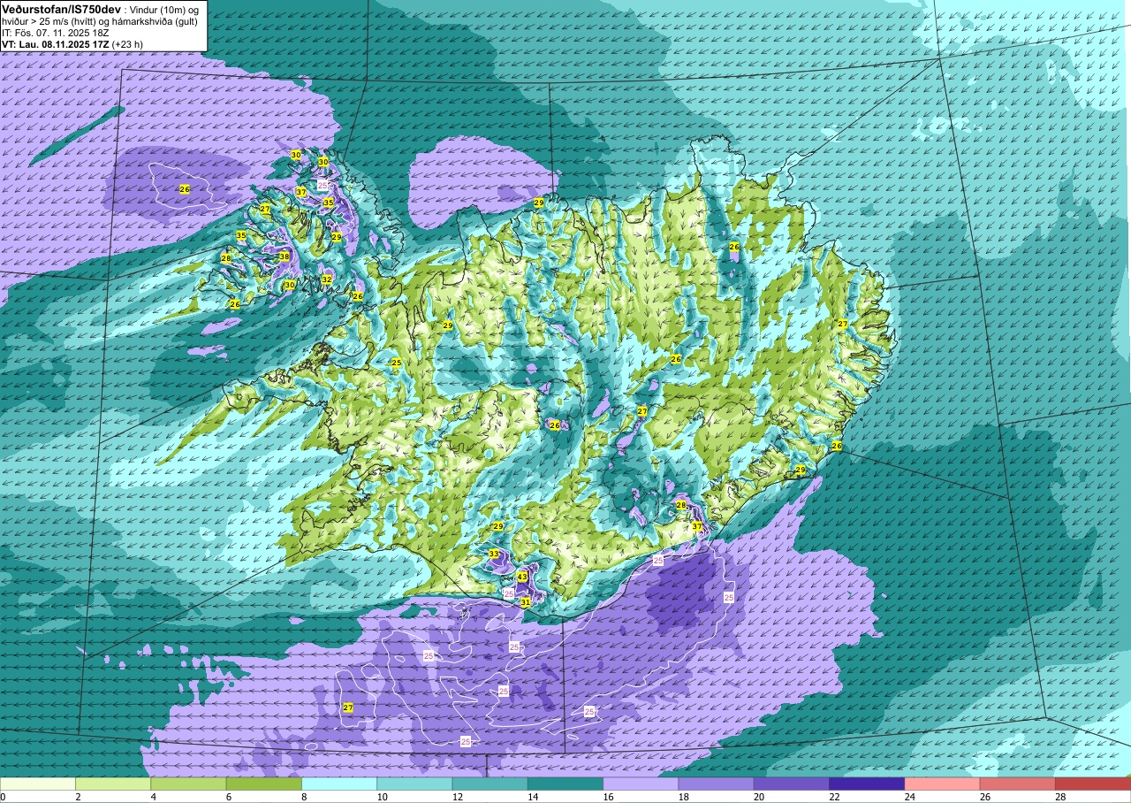Pick the violet 20–22 legend swatch
Screen dimensions: 1131x803
pyautogui.click(x=792, y=784)
